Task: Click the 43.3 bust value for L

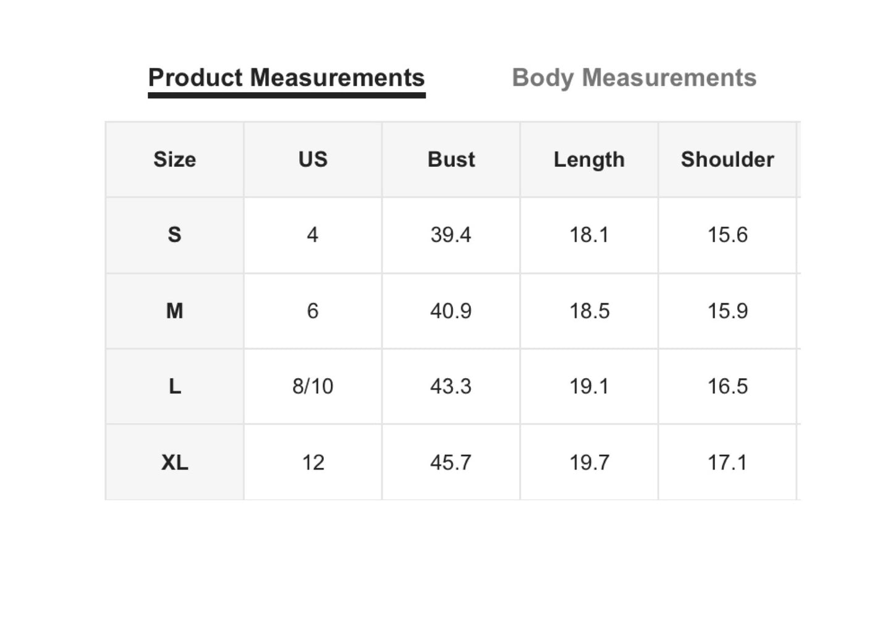Action: [x=451, y=386]
